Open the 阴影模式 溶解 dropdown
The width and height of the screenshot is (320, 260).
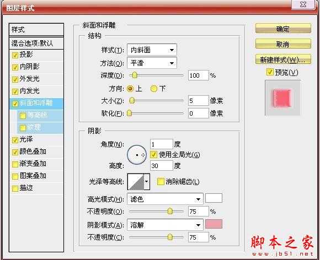165,225
